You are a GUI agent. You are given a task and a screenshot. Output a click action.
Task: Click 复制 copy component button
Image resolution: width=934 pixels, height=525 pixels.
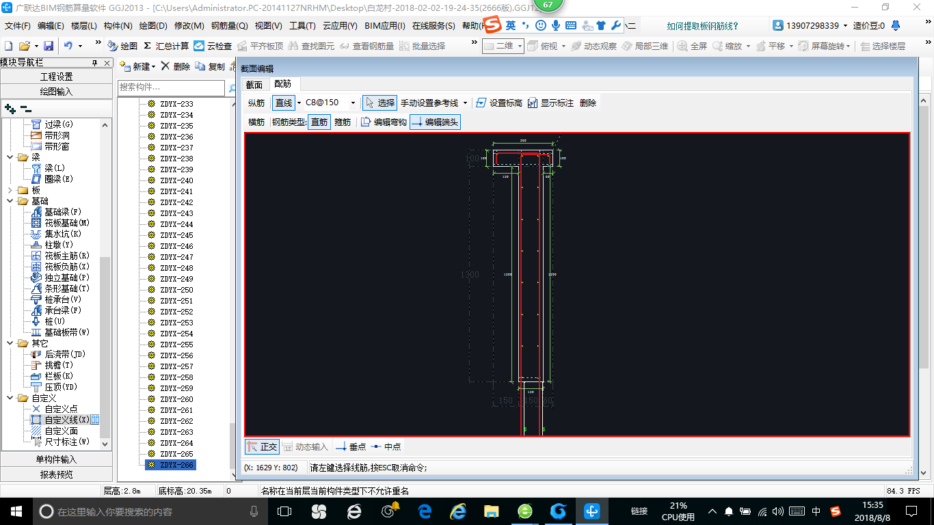pos(210,66)
